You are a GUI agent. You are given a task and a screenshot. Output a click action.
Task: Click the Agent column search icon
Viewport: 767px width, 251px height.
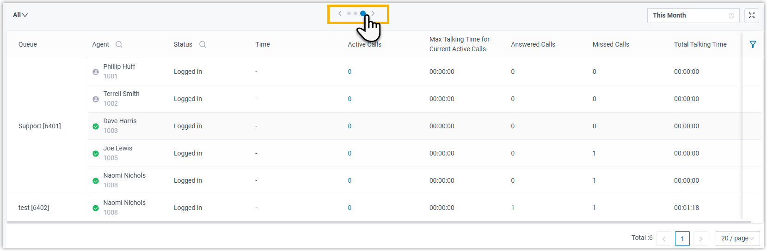[x=119, y=44]
